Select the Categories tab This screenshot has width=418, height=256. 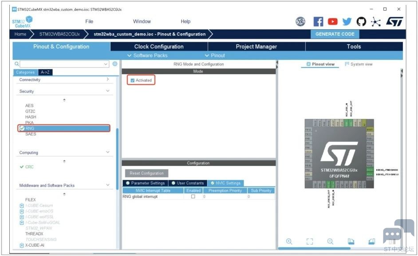coord(25,72)
